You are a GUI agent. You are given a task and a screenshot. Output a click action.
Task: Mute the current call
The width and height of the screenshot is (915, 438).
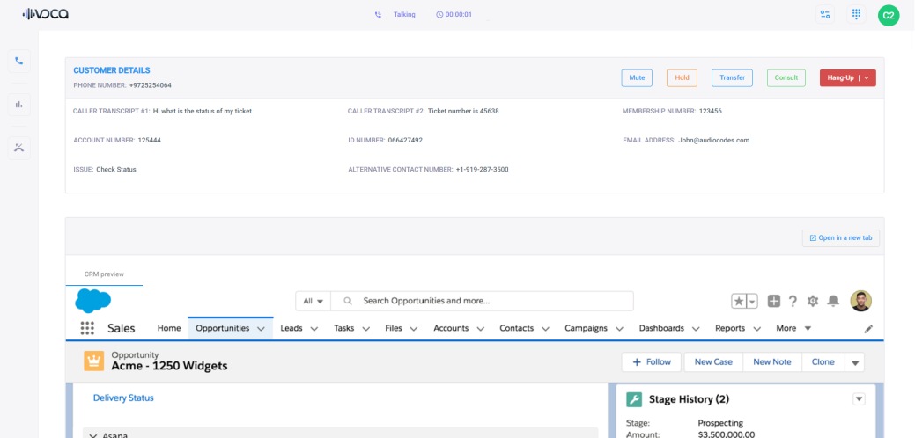tap(637, 77)
